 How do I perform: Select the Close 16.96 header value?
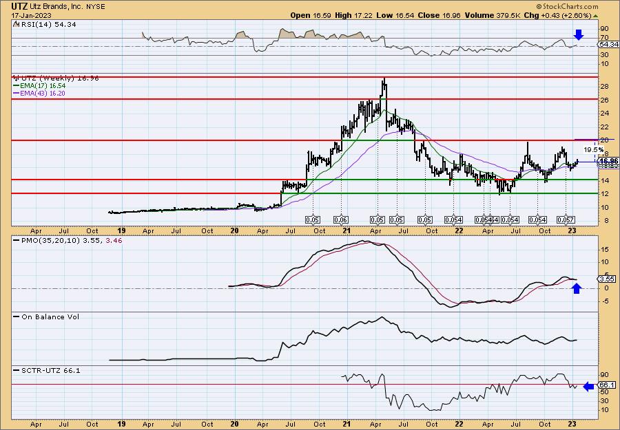pos(440,15)
